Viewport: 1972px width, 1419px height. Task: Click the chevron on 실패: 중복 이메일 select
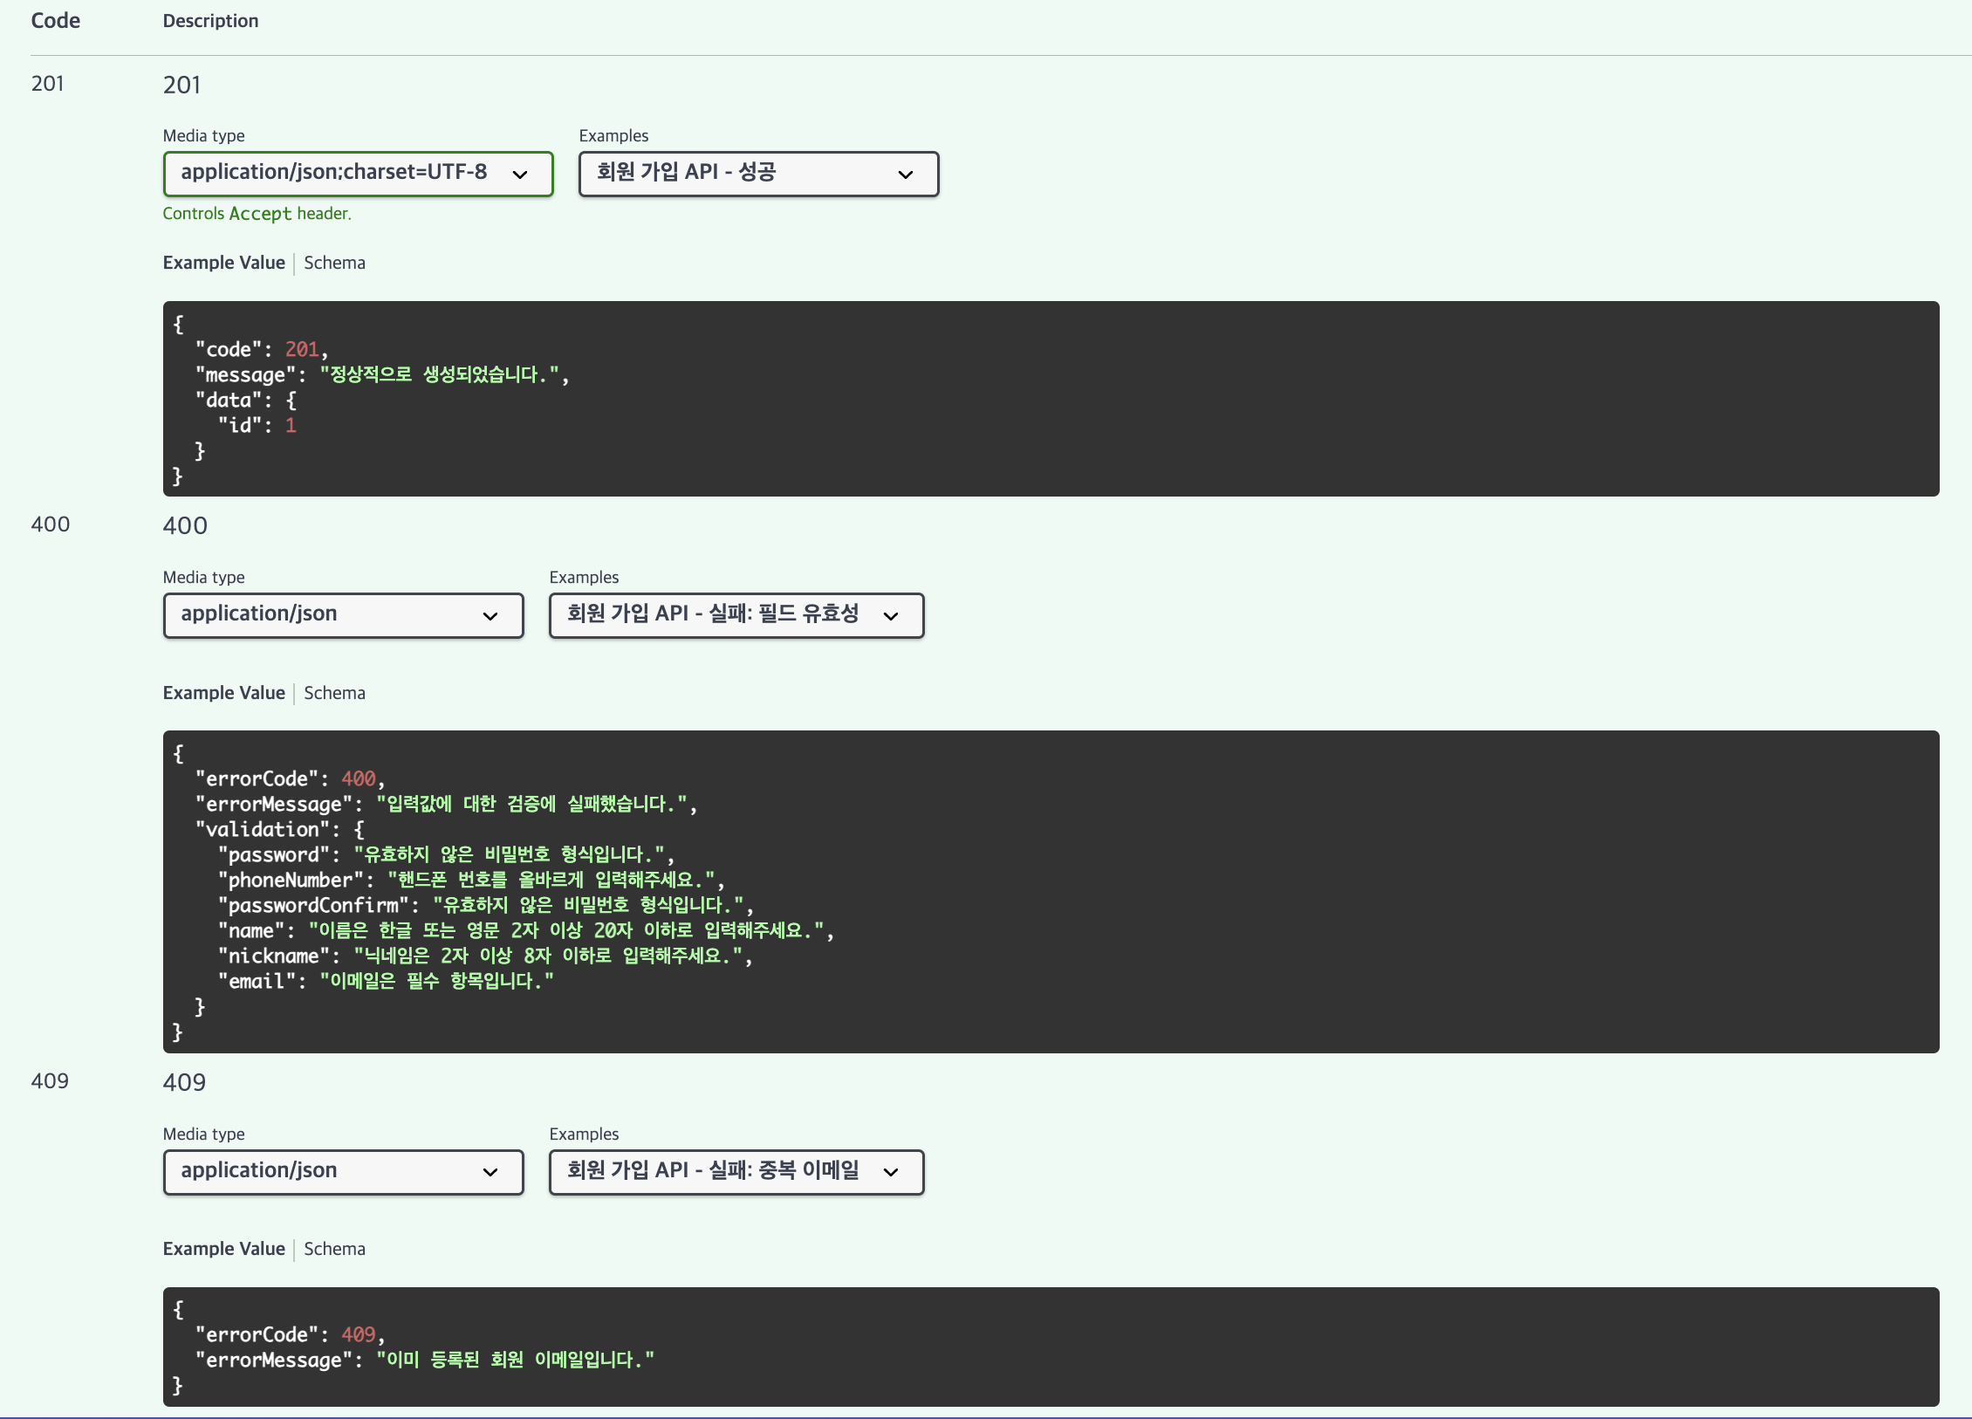[891, 1172]
